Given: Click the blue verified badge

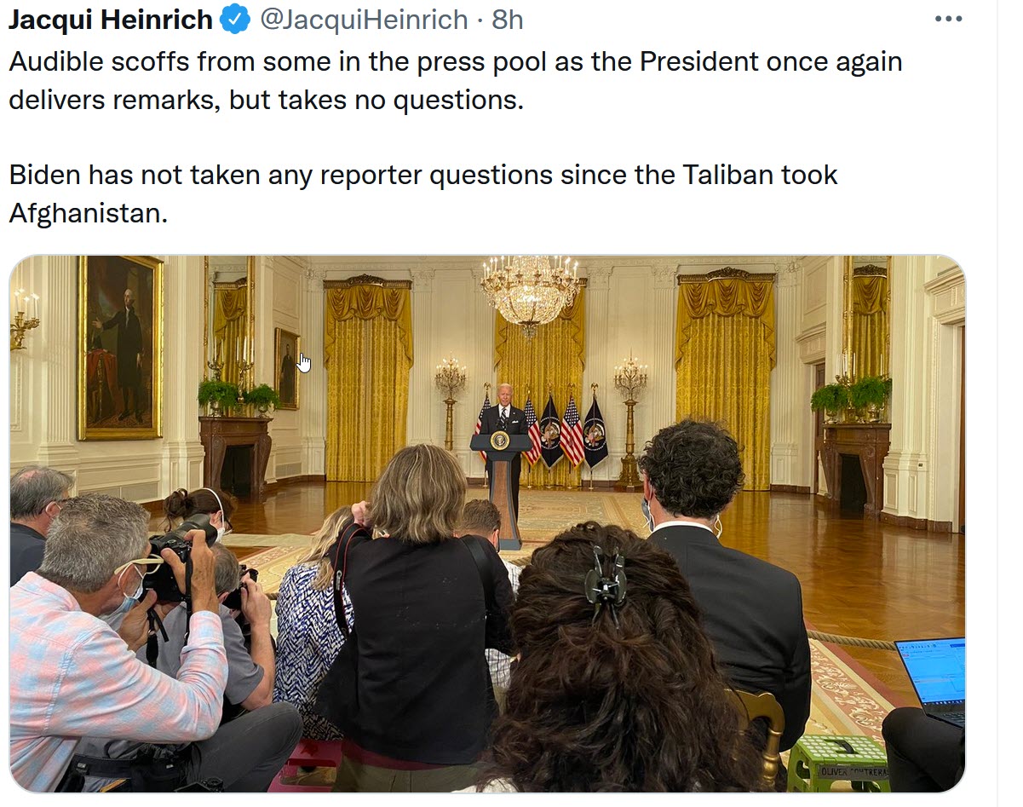Looking at the screenshot, I should coord(235,20).
